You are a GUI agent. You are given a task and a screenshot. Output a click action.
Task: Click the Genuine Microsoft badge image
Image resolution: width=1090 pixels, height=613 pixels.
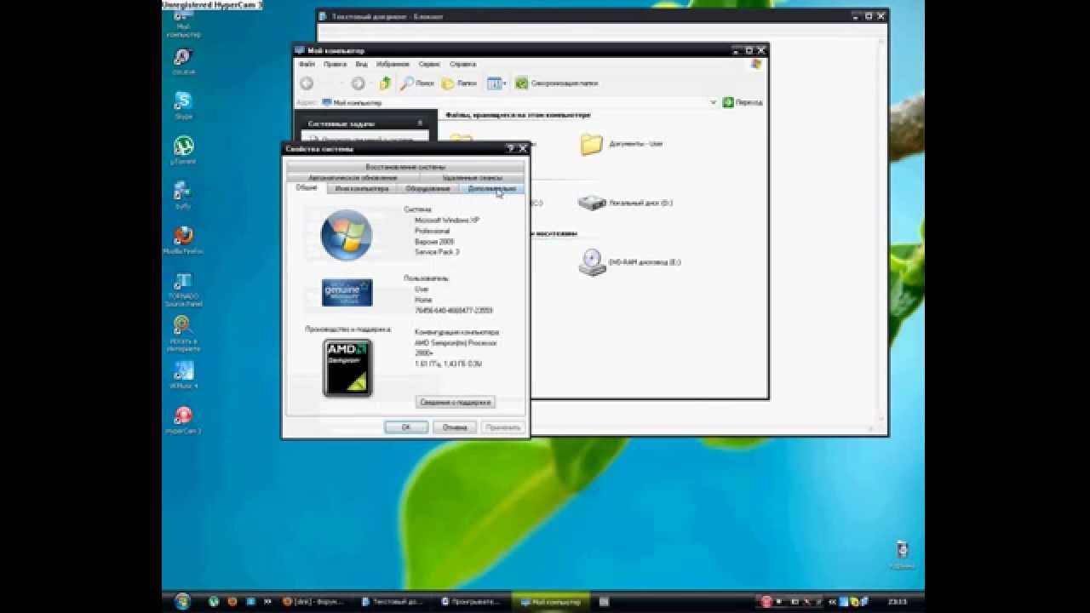347,293
